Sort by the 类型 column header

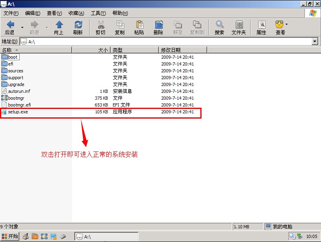(x=134, y=50)
